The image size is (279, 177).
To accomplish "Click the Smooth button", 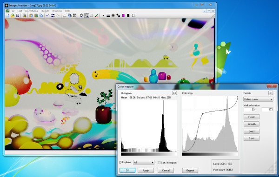I will pos(252,124).
